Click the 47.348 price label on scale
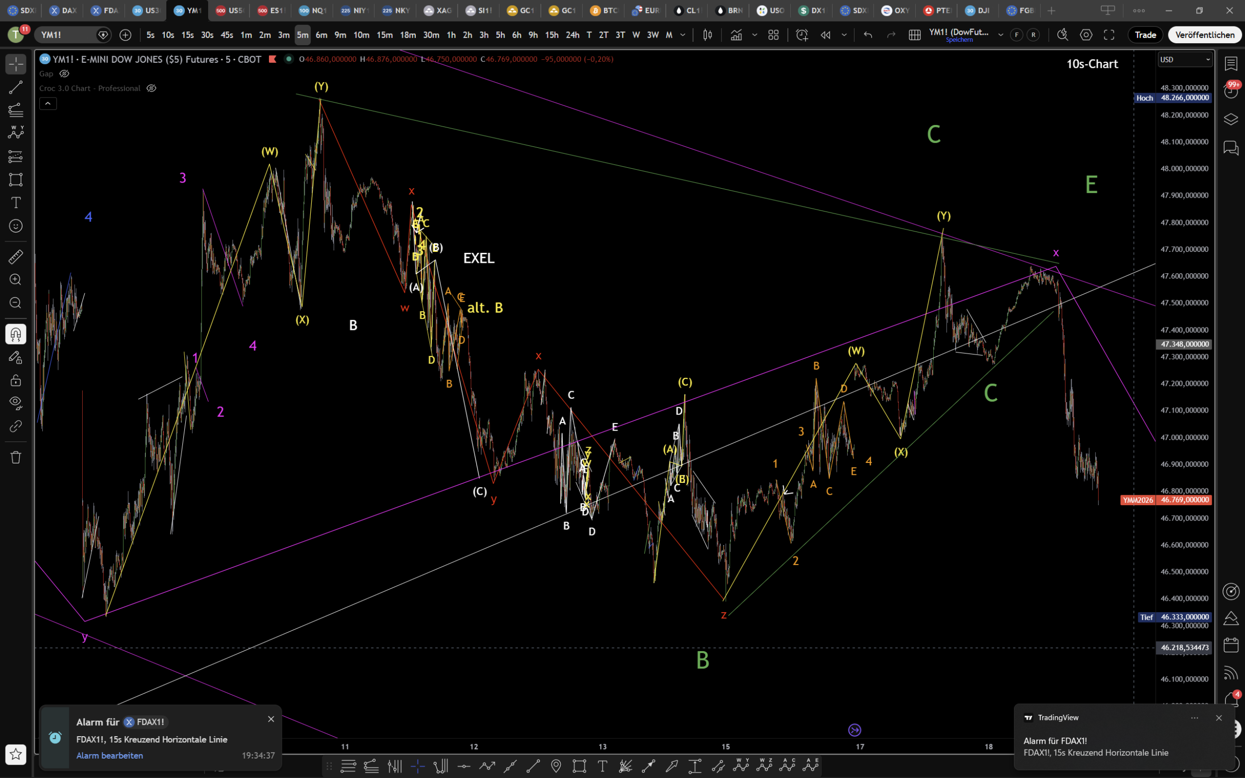 click(1184, 344)
